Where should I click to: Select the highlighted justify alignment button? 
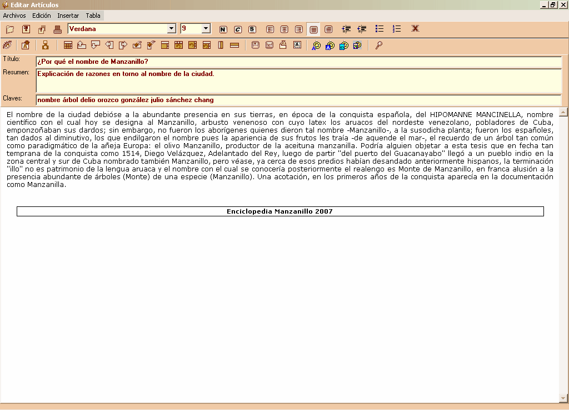pos(313,29)
